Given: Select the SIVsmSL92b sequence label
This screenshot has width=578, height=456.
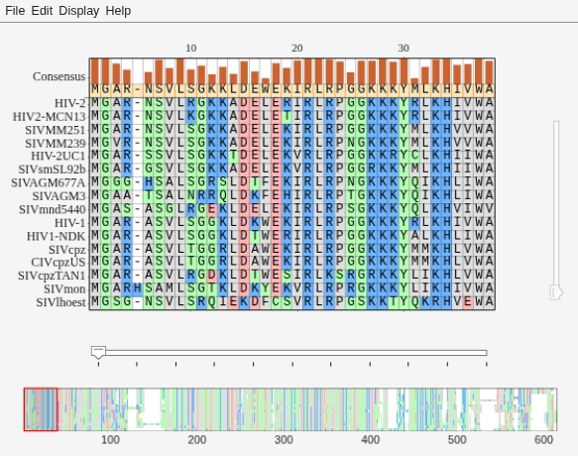Looking at the screenshot, I should tap(52, 170).
